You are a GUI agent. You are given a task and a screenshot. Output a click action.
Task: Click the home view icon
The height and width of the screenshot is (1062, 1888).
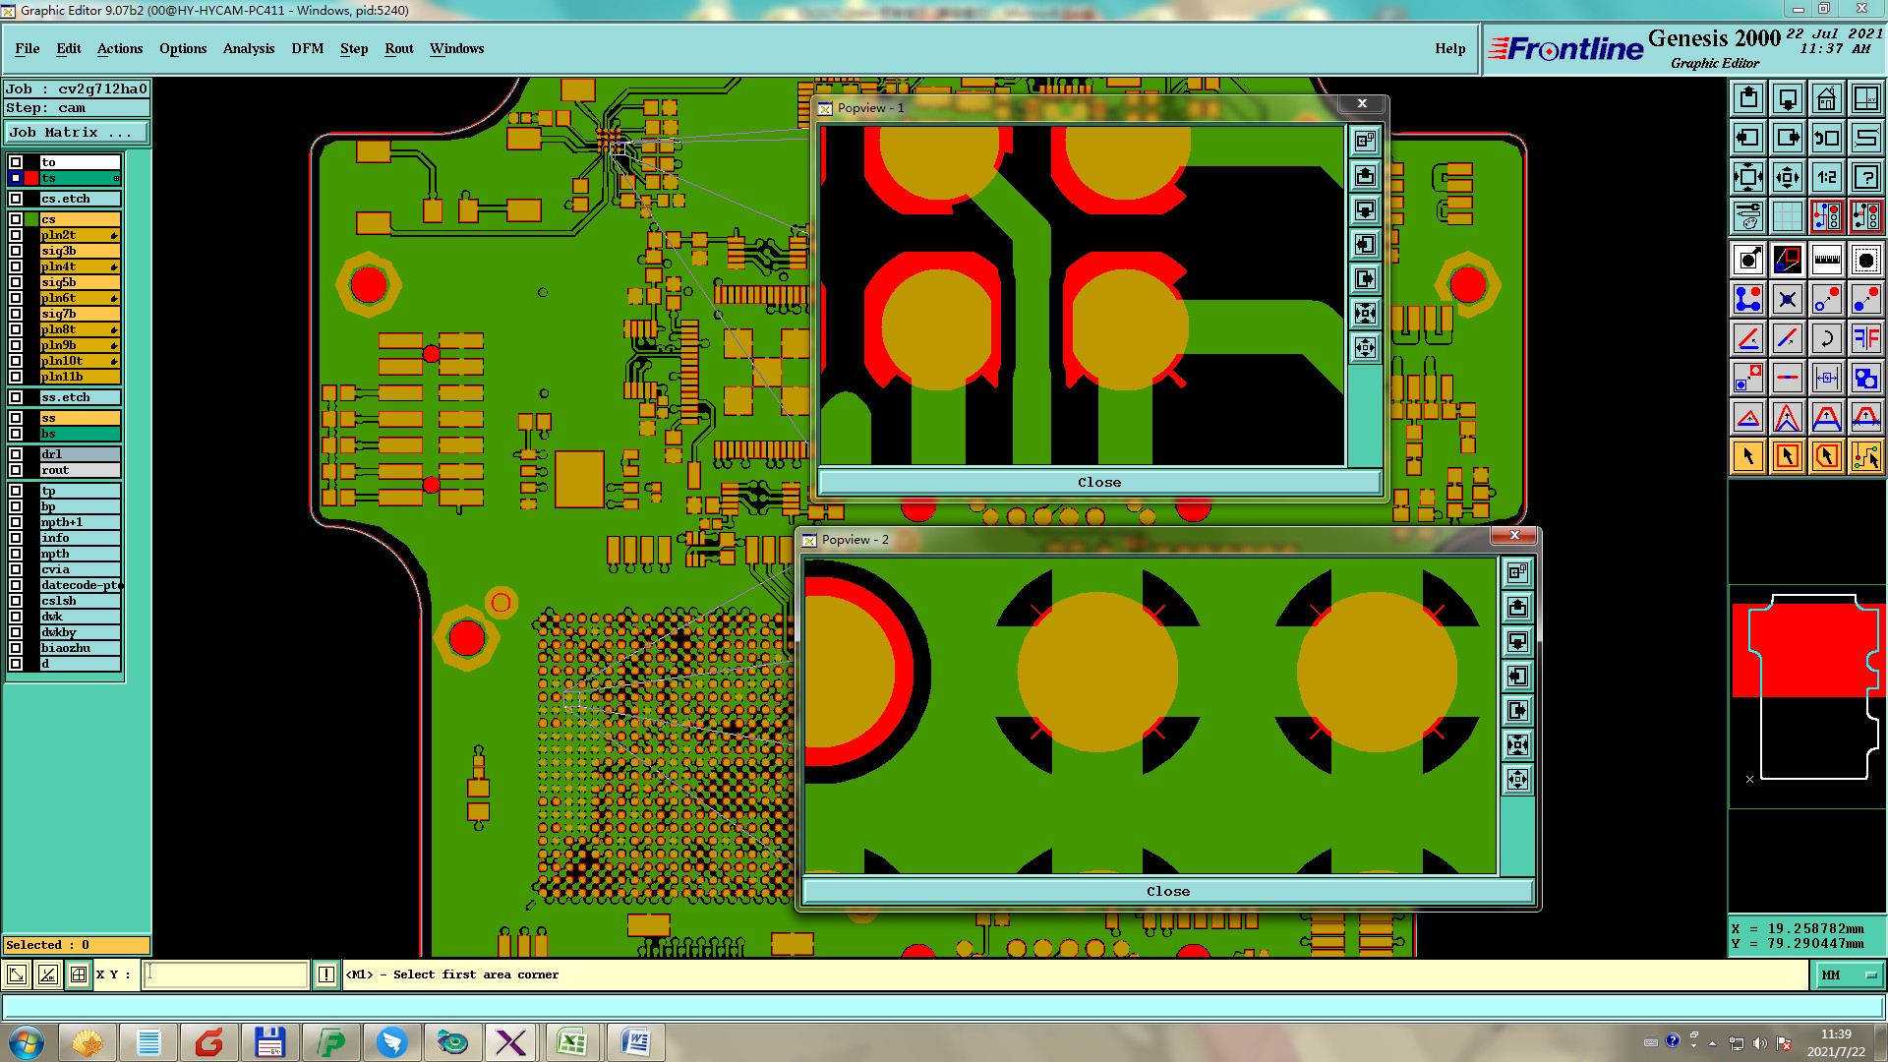click(1826, 98)
